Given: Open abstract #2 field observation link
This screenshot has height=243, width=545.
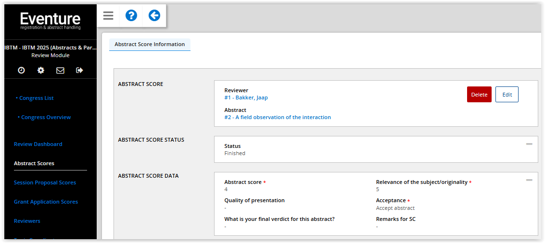Looking at the screenshot, I should (x=278, y=117).
